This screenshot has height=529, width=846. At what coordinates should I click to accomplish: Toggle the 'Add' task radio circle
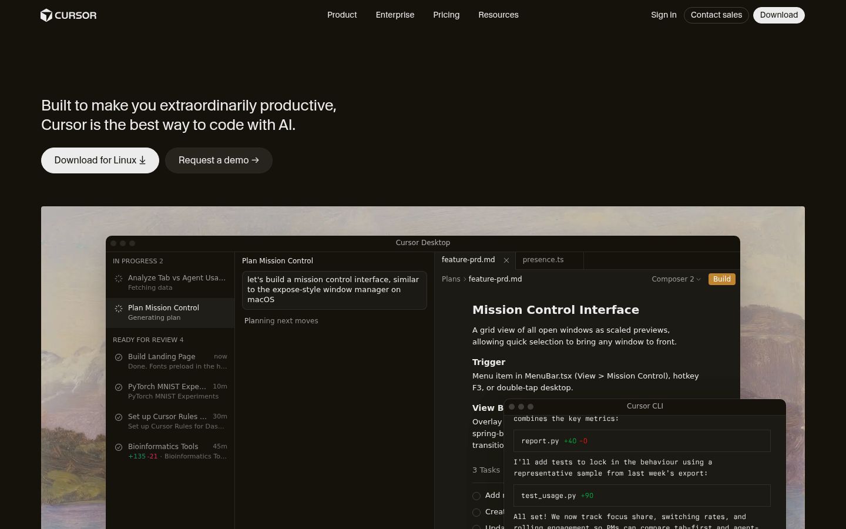coord(476,496)
